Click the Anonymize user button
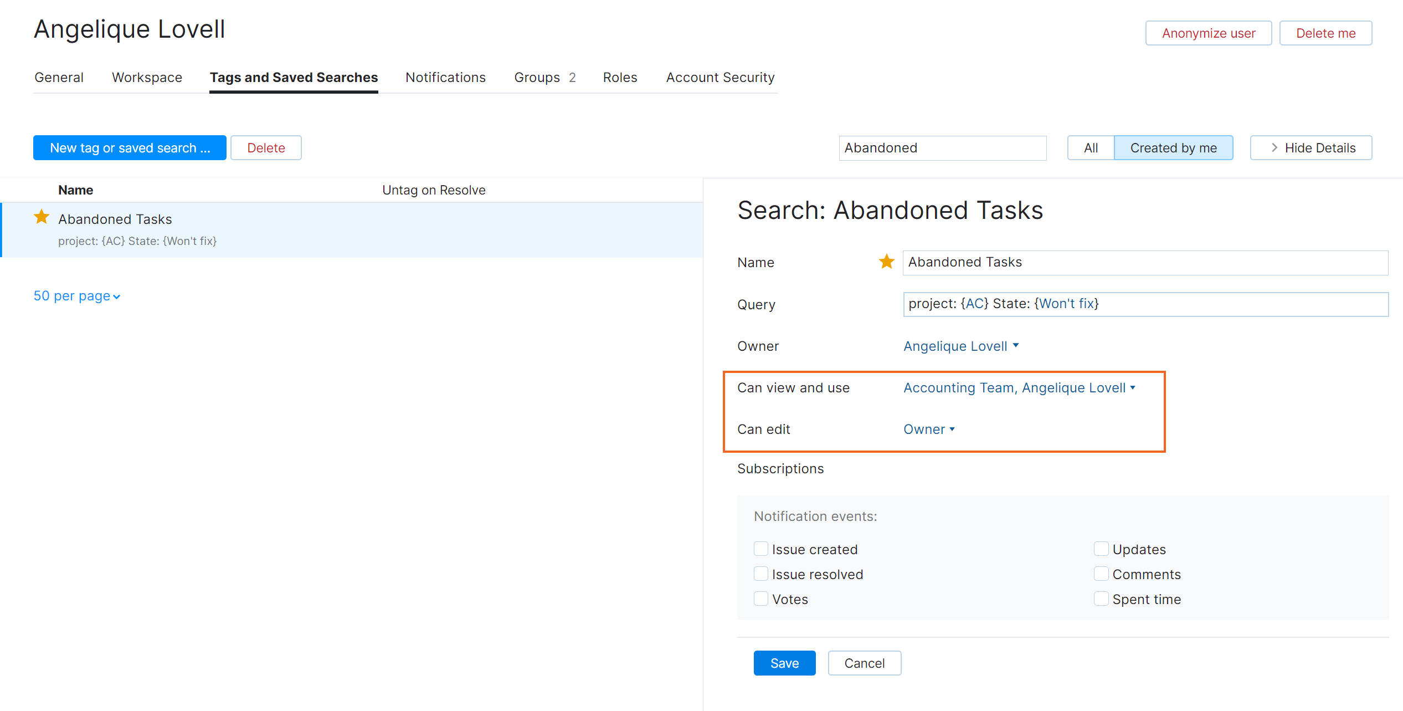1403x711 pixels. (1208, 33)
